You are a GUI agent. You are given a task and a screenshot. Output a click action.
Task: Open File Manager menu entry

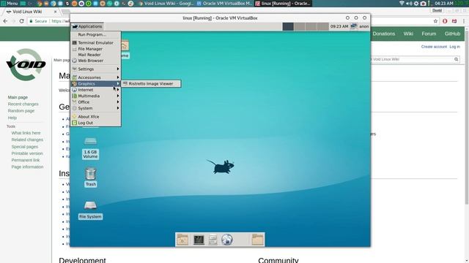click(x=96, y=49)
